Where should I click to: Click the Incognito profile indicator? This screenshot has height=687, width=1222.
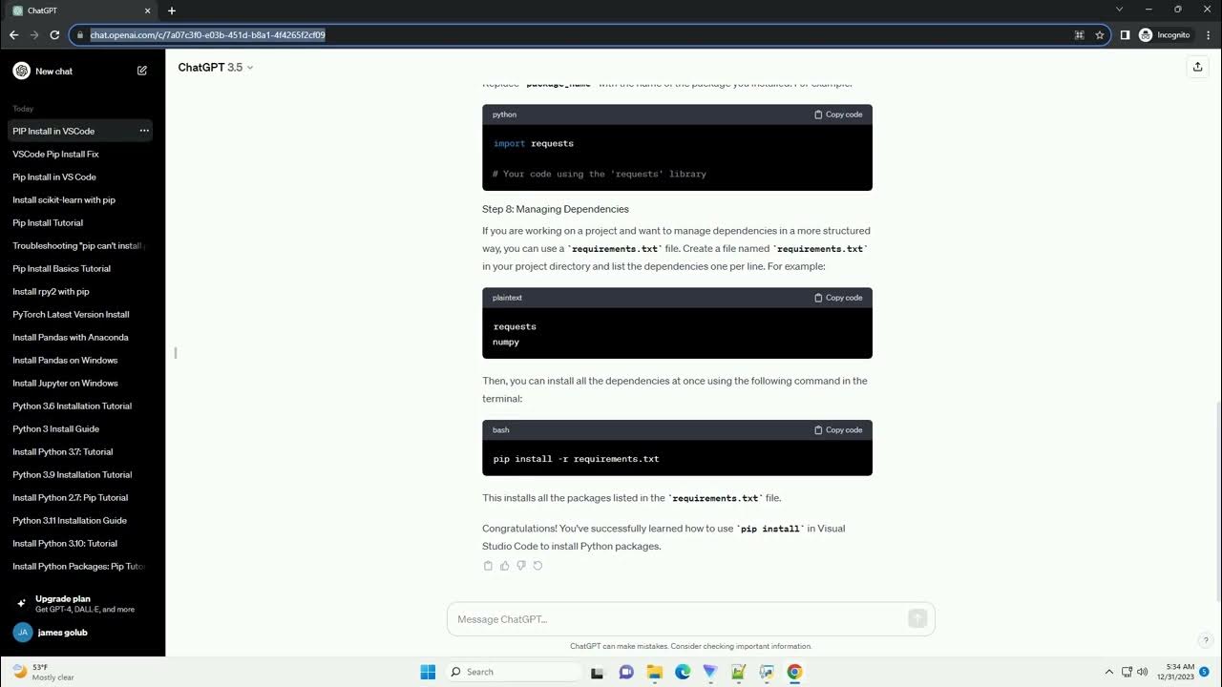point(1165,35)
